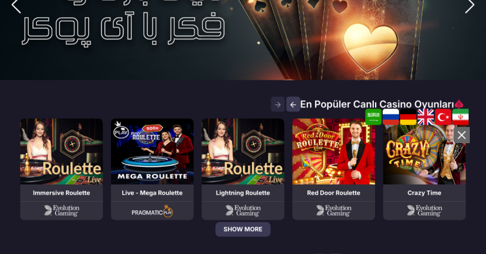This screenshot has height=254, width=486.
Task: Select the Saudi Arabia flag language
Action: pos(373,117)
